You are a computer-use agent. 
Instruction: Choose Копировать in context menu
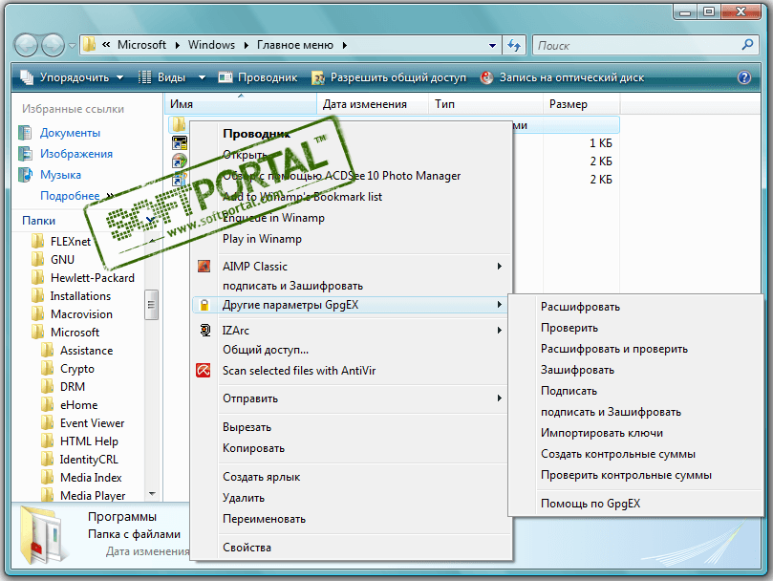pyautogui.click(x=350, y=448)
